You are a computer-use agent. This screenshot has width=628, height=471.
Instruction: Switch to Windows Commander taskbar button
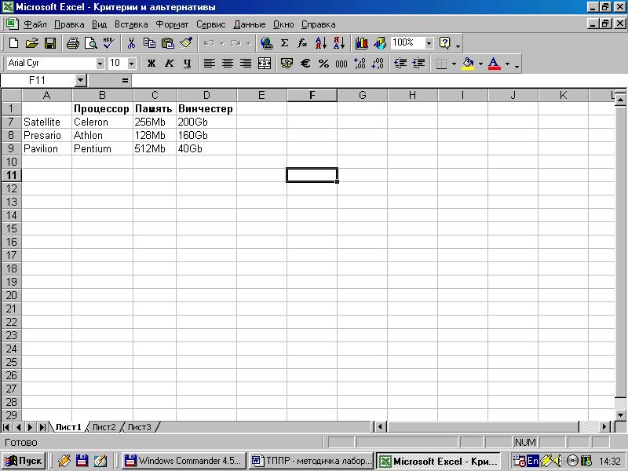click(184, 461)
